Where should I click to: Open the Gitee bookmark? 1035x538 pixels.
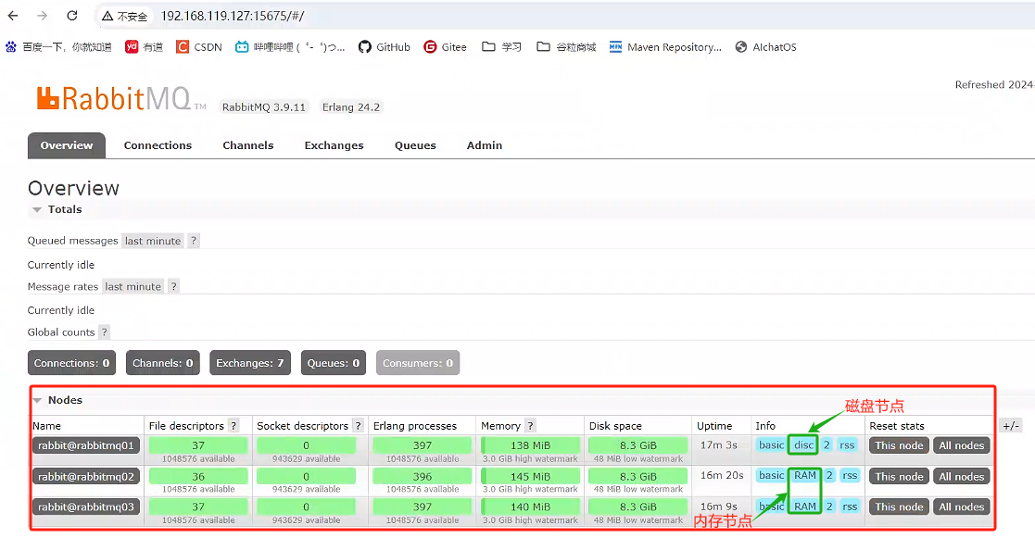pyautogui.click(x=445, y=47)
